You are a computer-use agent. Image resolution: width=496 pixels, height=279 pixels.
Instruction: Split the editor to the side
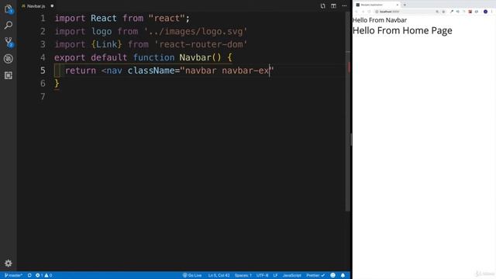[x=333, y=6]
